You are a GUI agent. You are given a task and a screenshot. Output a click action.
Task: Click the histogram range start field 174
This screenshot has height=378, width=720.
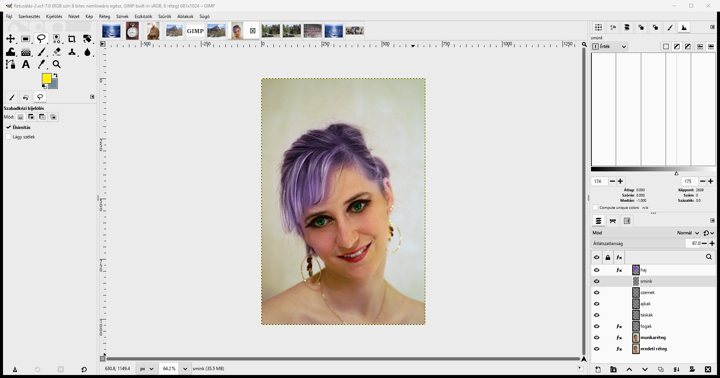pyautogui.click(x=599, y=181)
